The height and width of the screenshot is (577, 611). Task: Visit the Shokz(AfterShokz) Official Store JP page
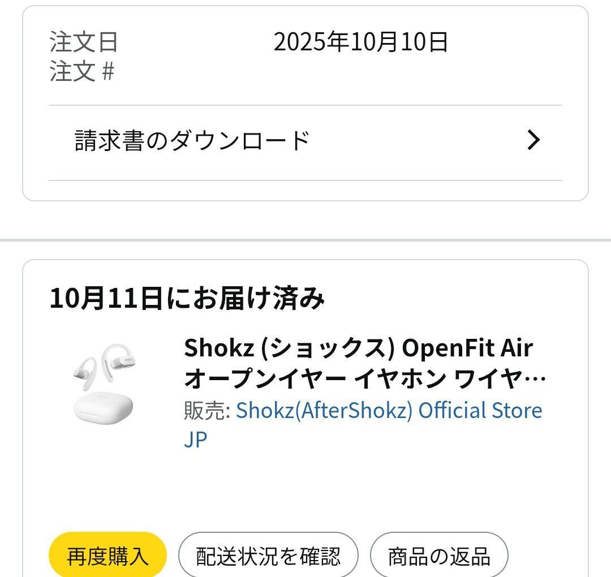coord(388,411)
